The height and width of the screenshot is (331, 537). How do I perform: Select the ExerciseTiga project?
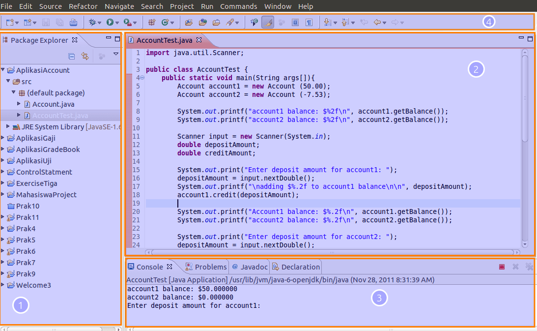tap(37, 183)
